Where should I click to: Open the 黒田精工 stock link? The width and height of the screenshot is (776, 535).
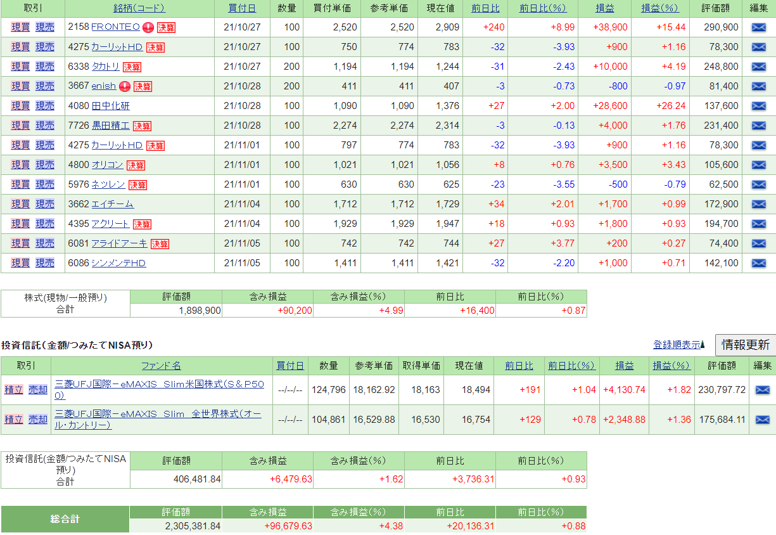click(x=110, y=126)
